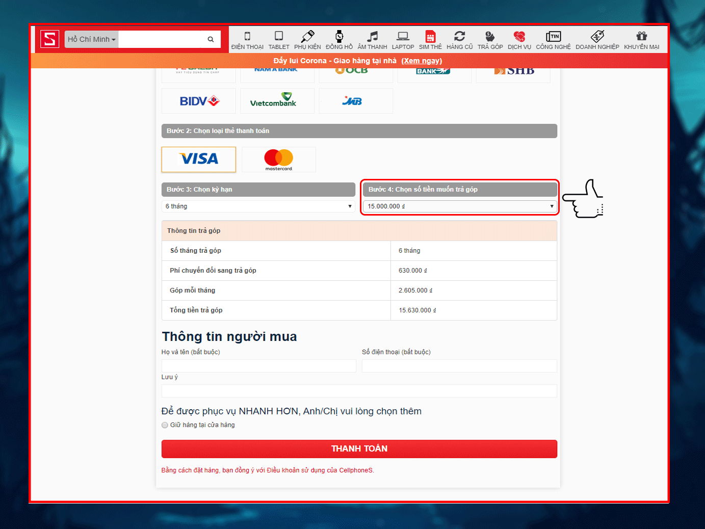705x529 pixels.
Task: Open the LAPTOP category
Action: click(x=403, y=40)
